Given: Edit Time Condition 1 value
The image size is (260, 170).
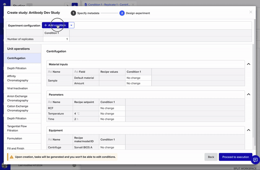Looking at the screenshot, I should [112, 119].
